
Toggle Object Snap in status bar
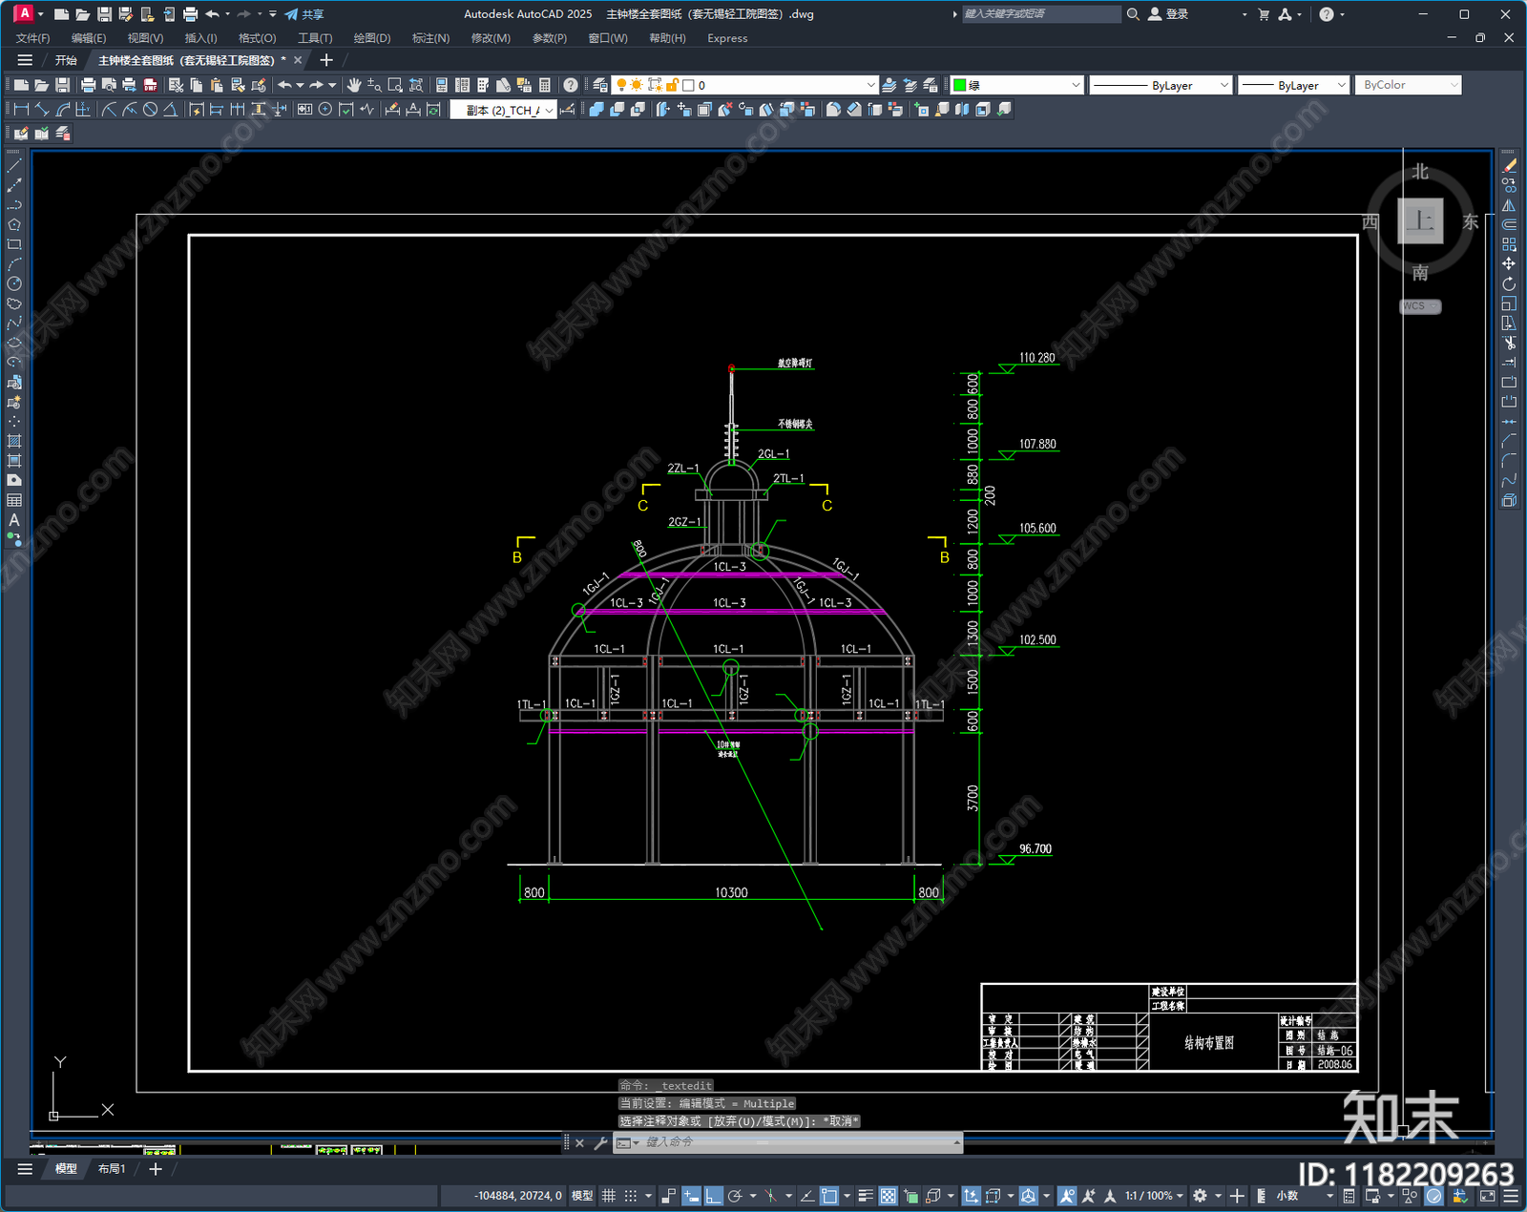coord(829,1196)
